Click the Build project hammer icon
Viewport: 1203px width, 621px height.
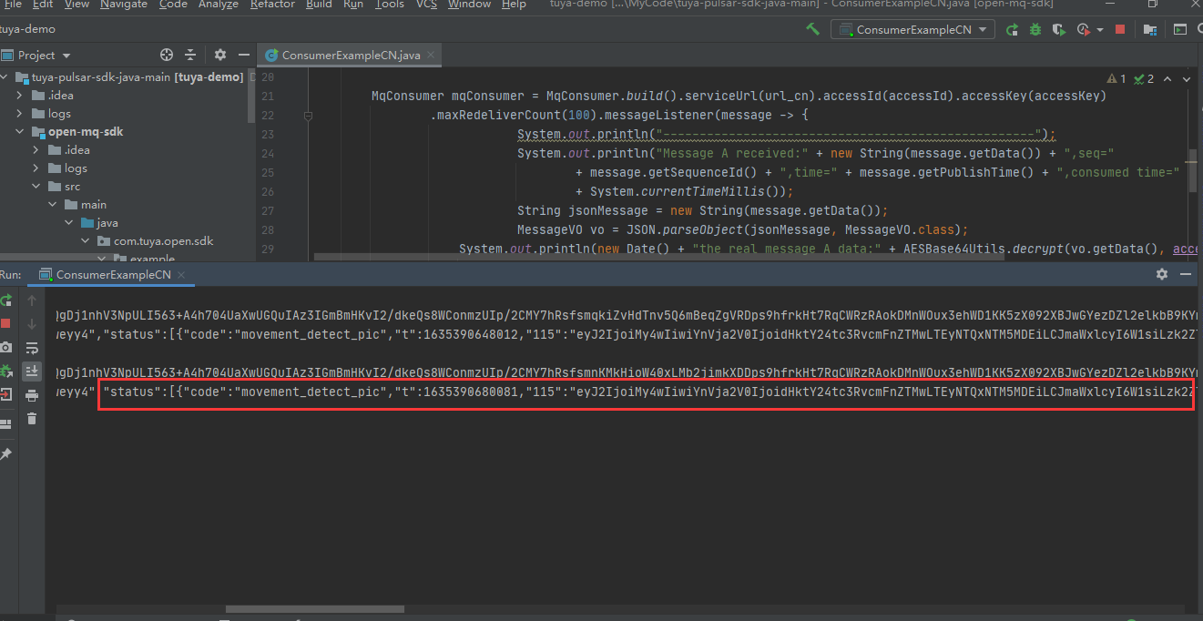click(812, 29)
